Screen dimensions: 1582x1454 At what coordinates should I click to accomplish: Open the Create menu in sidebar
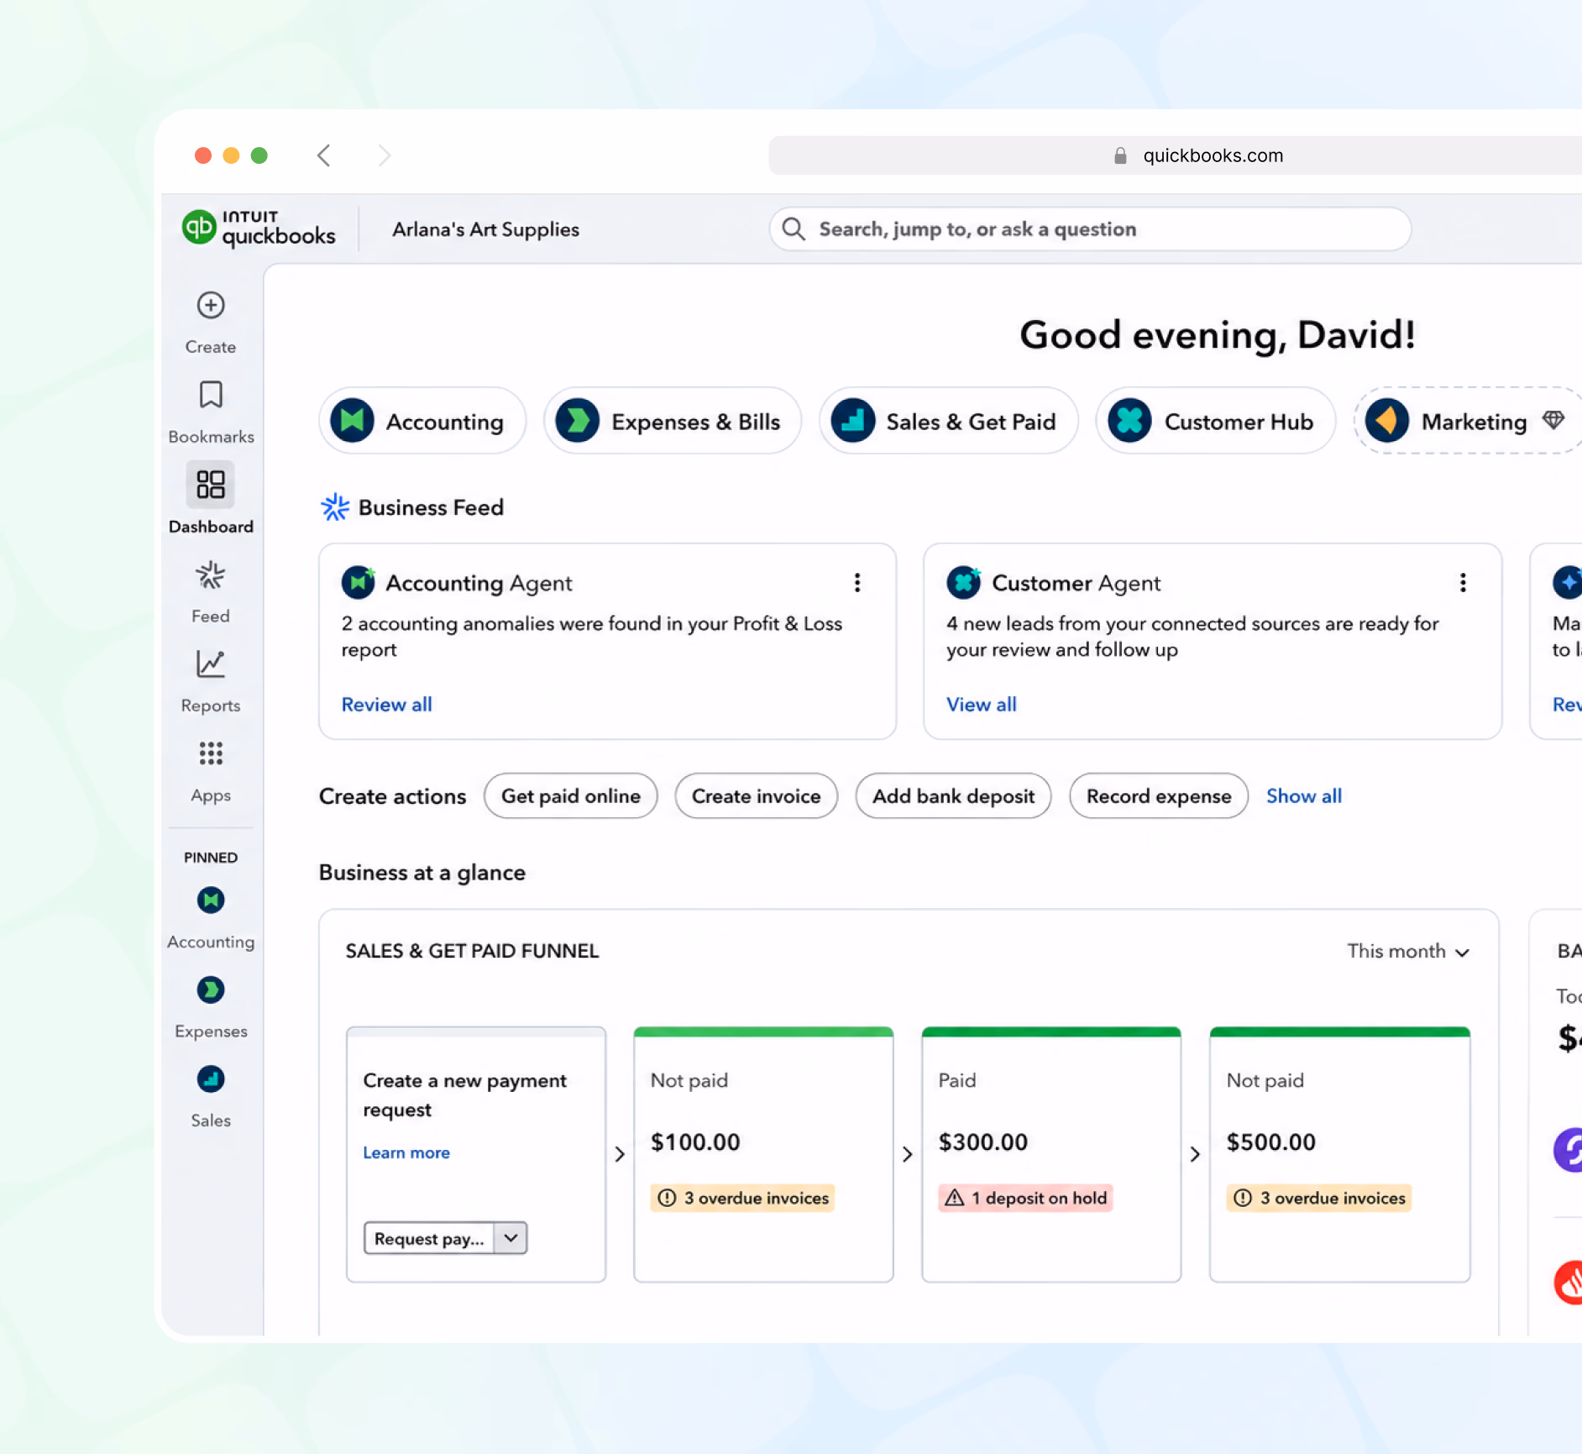pos(211,323)
